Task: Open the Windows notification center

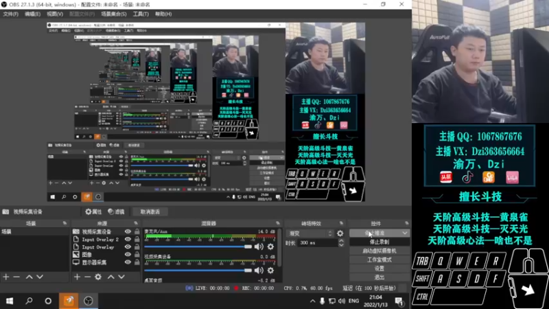Action: (399, 301)
